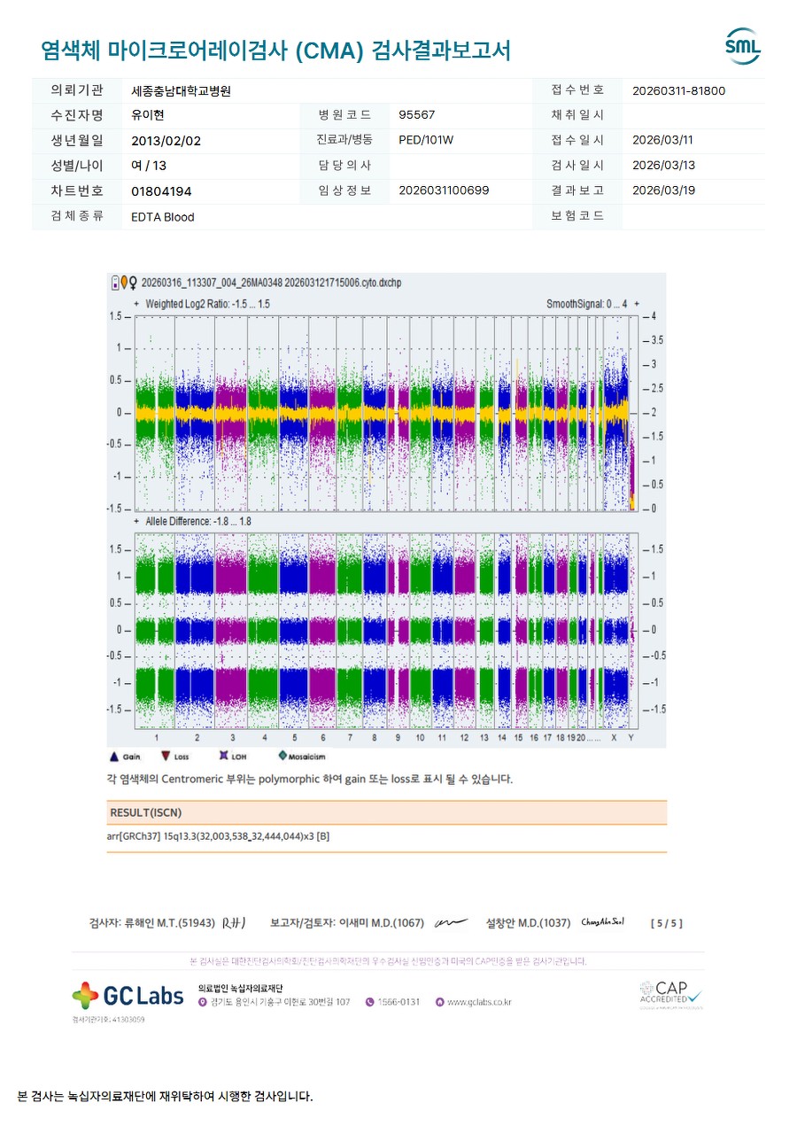This screenshot has width=797, height=1126.
Task: Click the accession number 20260311-81800
Action: pyautogui.click(x=679, y=90)
